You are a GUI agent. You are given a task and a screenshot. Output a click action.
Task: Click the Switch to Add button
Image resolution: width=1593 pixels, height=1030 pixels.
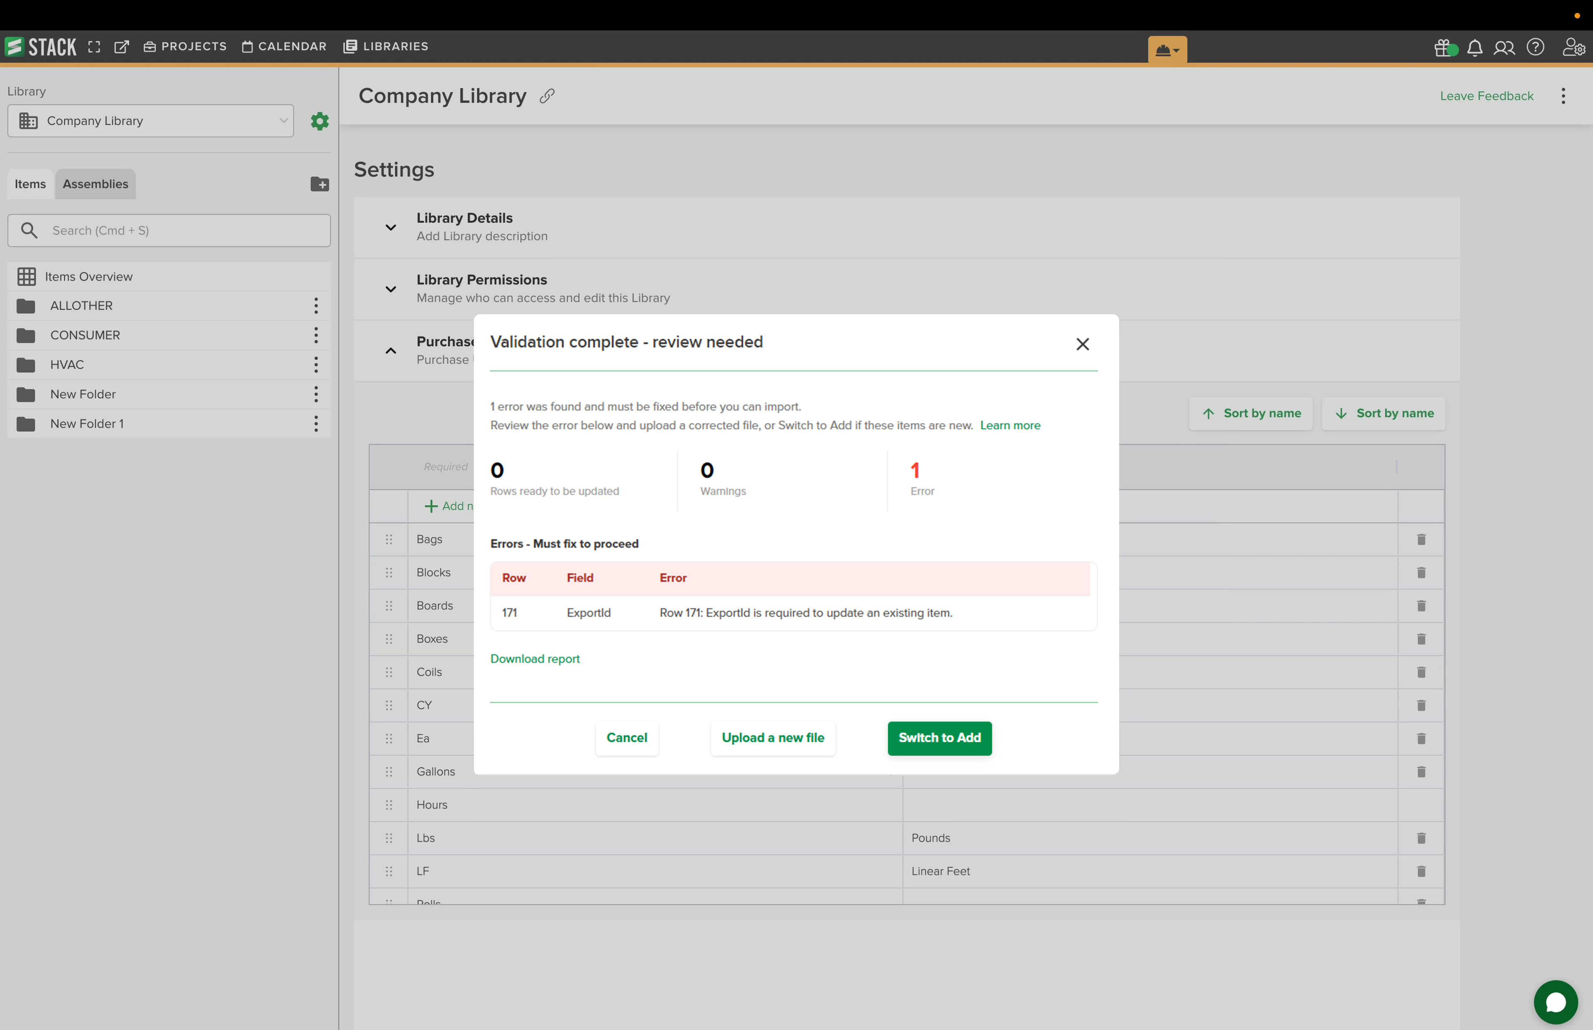tap(939, 738)
